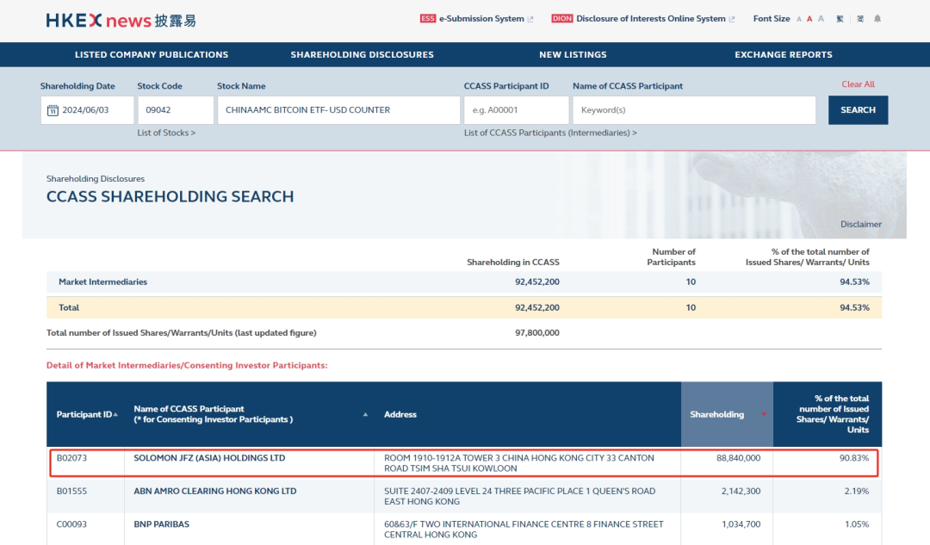This screenshot has width=930, height=545.
Task: Click the Market Intermediaries row label
Action: pos(102,282)
